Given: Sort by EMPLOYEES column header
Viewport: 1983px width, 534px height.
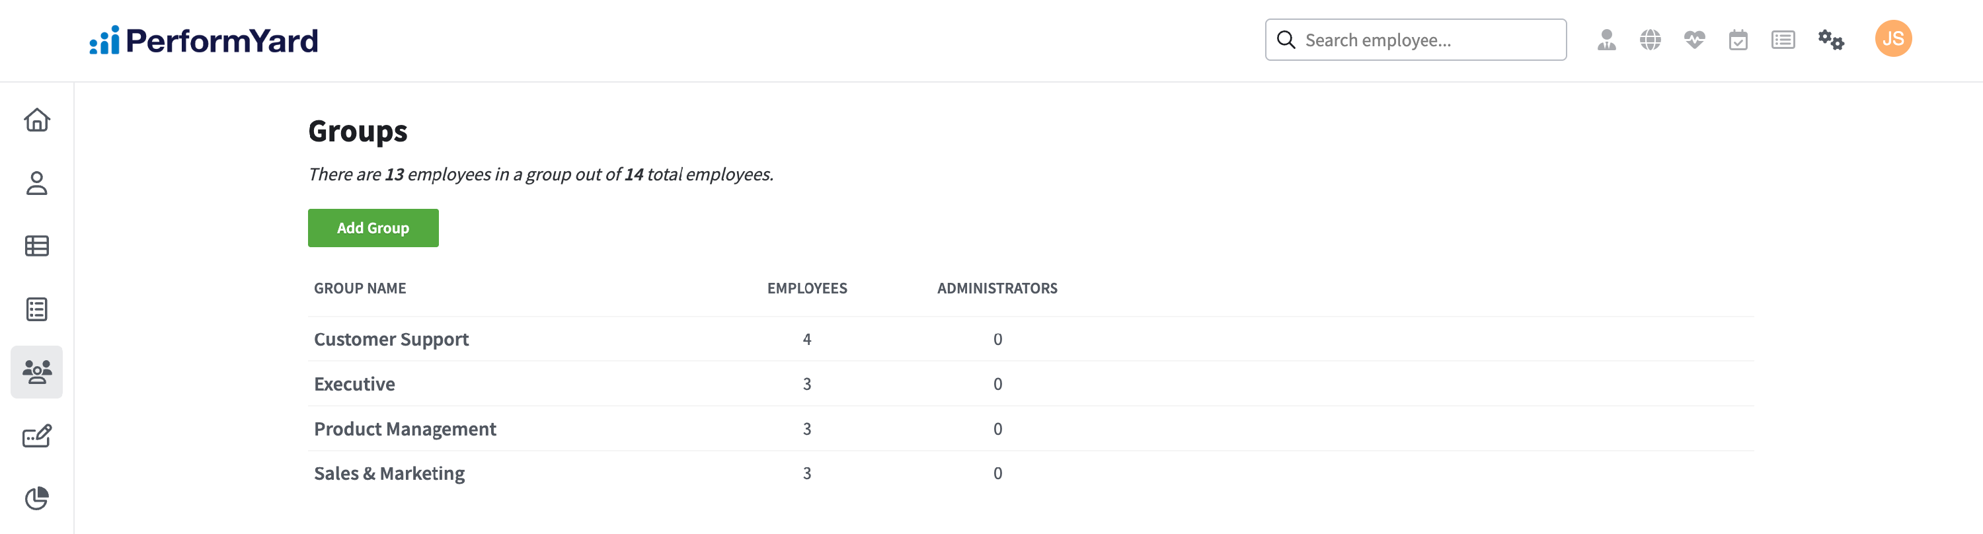Looking at the screenshot, I should [x=806, y=289].
